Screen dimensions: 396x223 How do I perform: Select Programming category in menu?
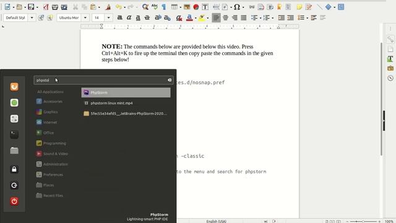51,143
